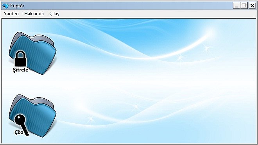The image size is (258, 145).
Task: Click the Şifrele text label
Action: pos(21,70)
